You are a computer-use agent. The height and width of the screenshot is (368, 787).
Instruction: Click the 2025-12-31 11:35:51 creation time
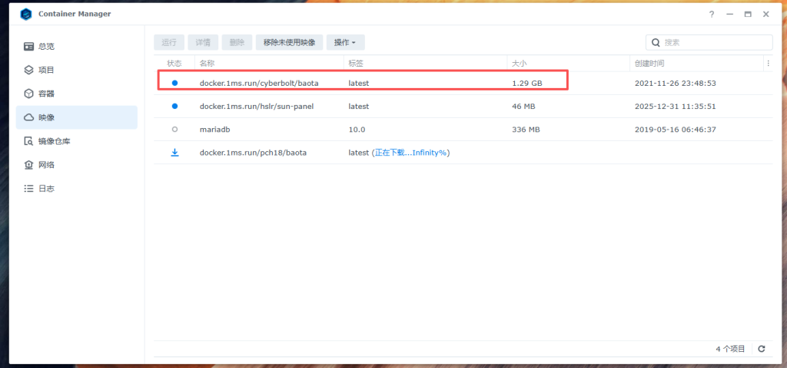(675, 106)
